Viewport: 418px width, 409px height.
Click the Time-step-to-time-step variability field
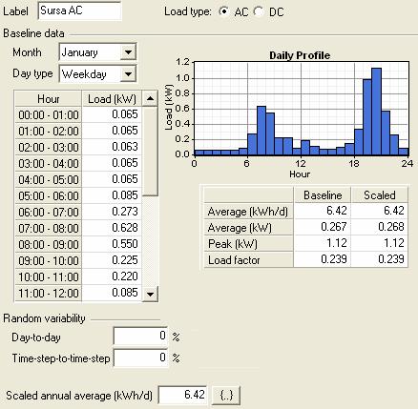(x=140, y=358)
